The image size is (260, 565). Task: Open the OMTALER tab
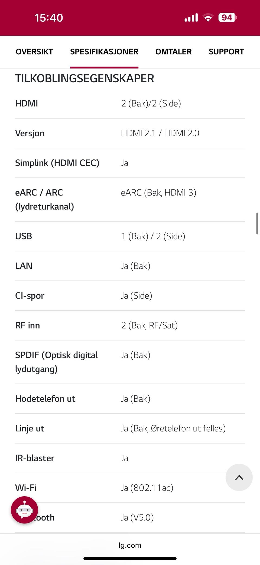pos(174,52)
